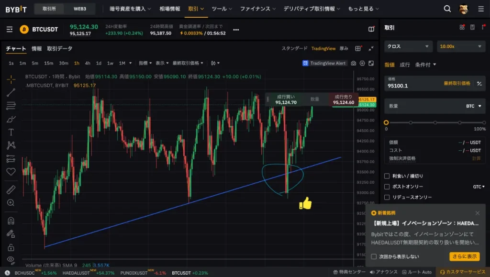The image size is (490, 277).
Task: Open trade panel layout grid icon
Action: tap(462, 27)
